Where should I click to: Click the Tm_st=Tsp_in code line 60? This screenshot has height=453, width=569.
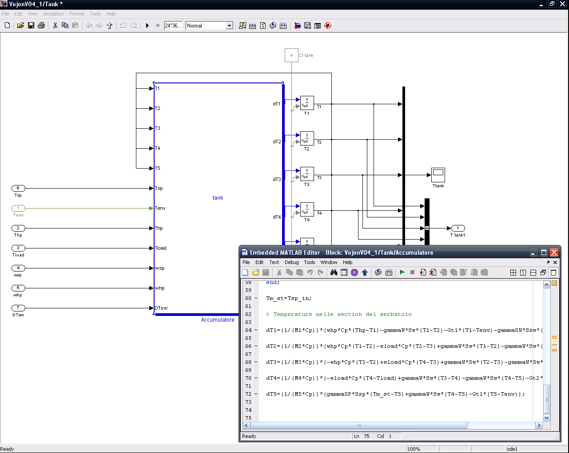[x=289, y=298]
